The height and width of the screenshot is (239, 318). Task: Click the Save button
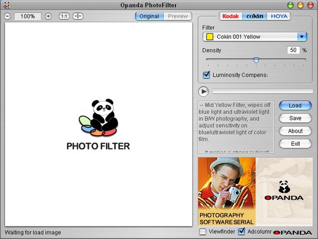click(295, 118)
